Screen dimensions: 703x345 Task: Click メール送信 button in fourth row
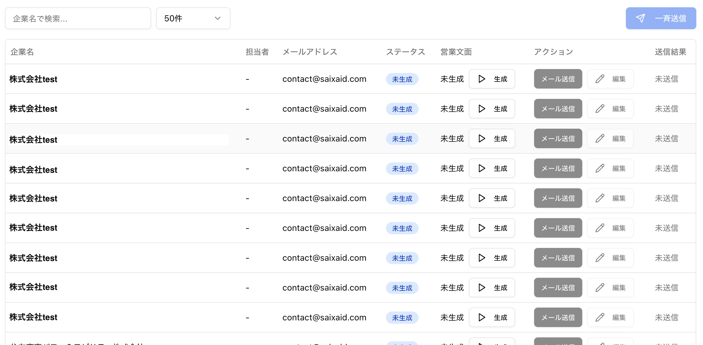pos(558,168)
